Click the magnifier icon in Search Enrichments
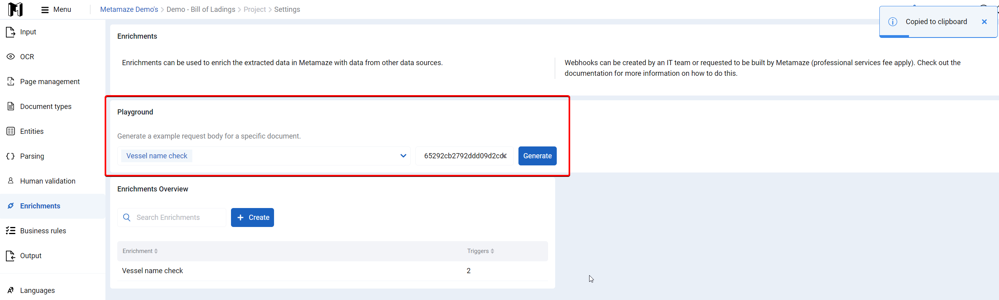The height and width of the screenshot is (300, 999). click(127, 217)
